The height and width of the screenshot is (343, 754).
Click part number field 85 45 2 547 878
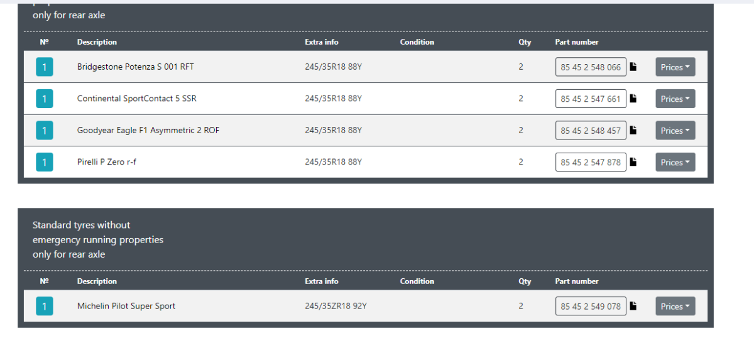(591, 162)
